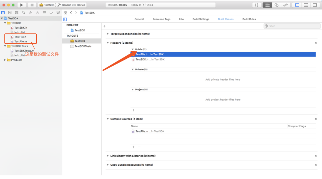322x179 pixels.
Task: Add a compile source with plus button
Action: coord(134,147)
